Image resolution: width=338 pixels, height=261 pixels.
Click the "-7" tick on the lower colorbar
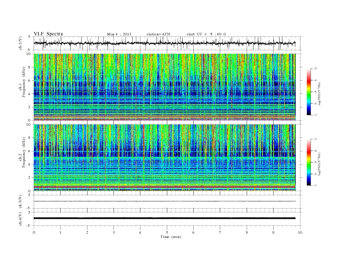(315, 186)
